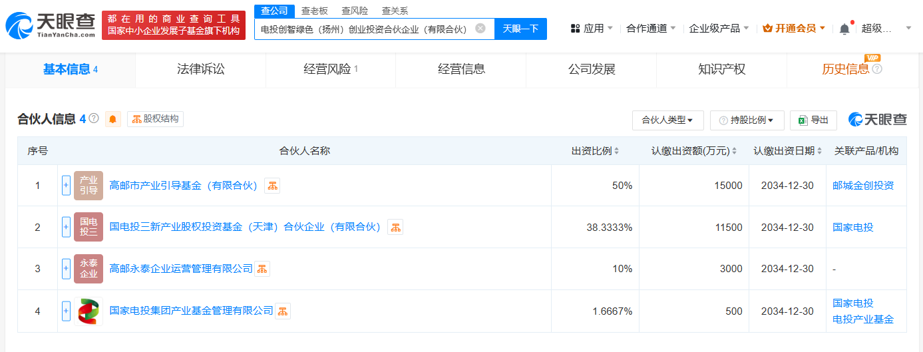Click the notification bell in top bar
923x352 pixels.
[x=844, y=29]
